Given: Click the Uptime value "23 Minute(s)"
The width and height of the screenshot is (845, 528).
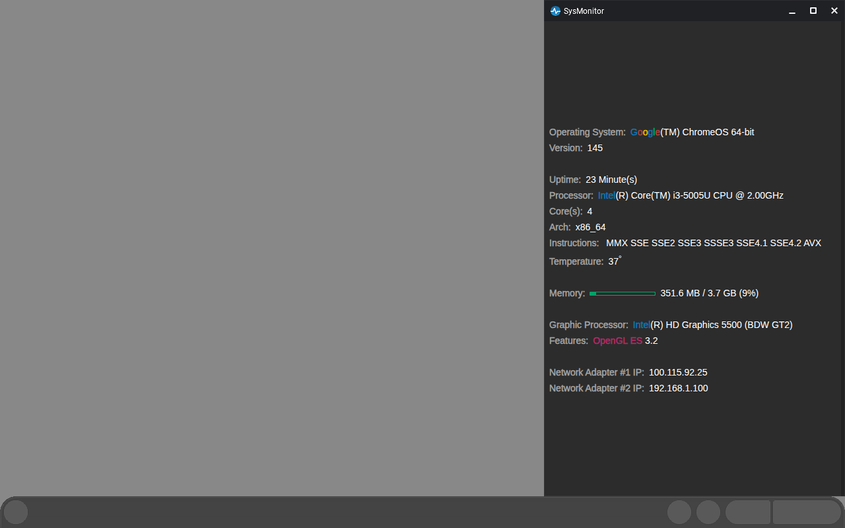Looking at the screenshot, I should click(611, 180).
